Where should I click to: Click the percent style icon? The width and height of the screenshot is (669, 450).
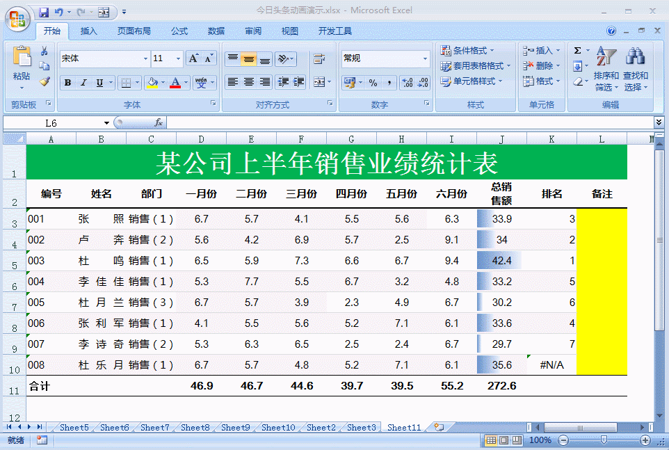(x=373, y=83)
